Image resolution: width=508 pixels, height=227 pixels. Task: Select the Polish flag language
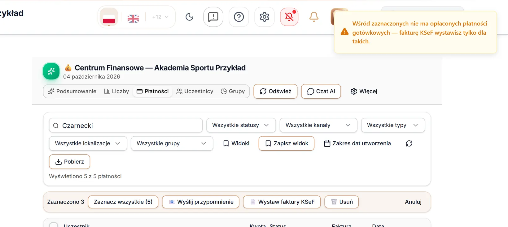click(x=109, y=17)
